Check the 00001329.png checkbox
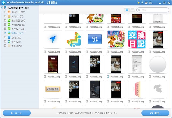This screenshot has height=118, width=172. (150, 101)
